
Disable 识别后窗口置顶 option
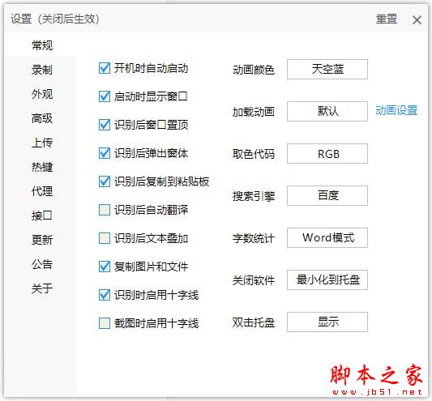click(x=105, y=125)
